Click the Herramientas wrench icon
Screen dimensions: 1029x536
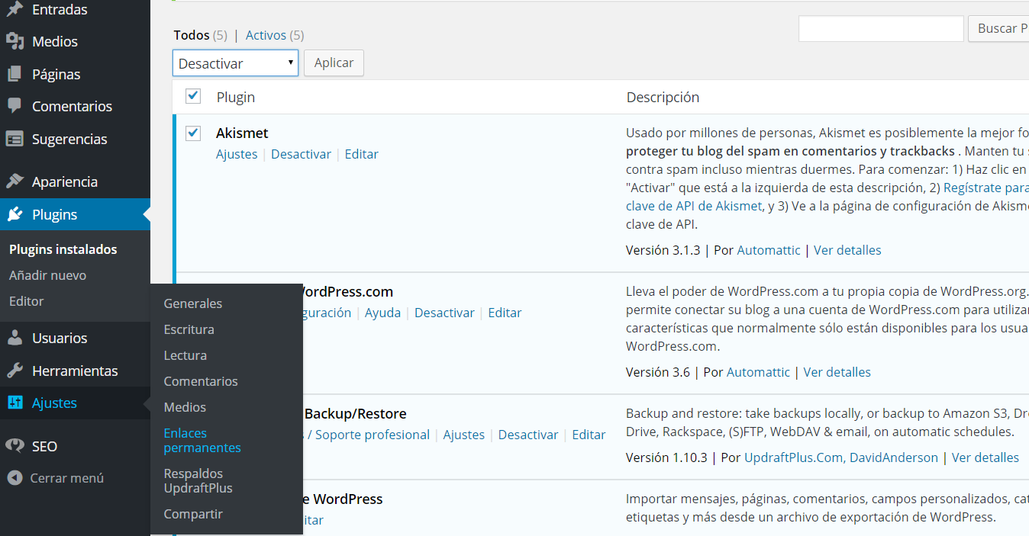15,371
